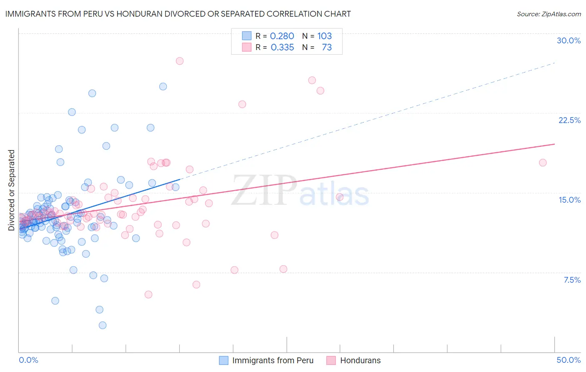Select the Hondurans legend label

361,360
